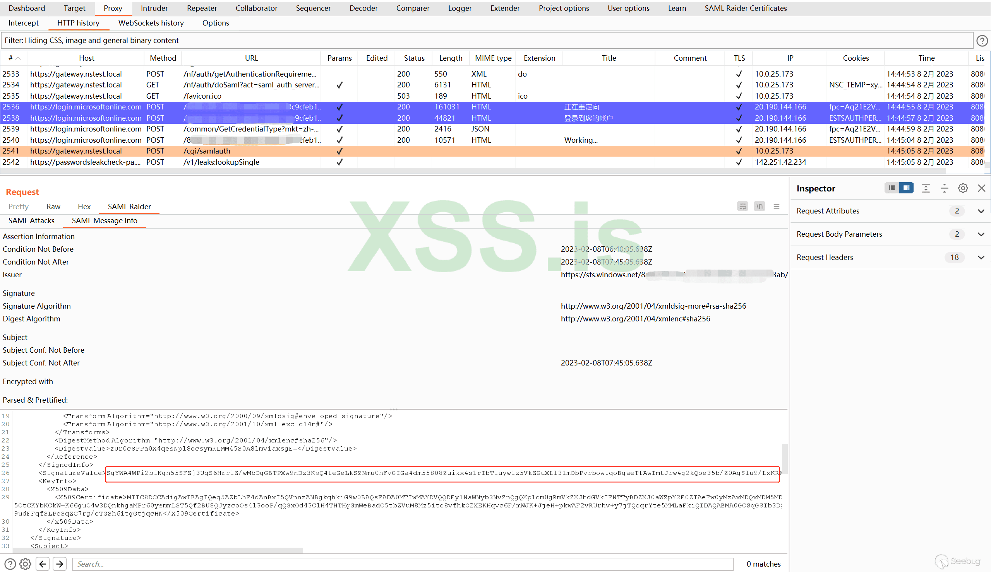Click the search back arrow button

43,564
